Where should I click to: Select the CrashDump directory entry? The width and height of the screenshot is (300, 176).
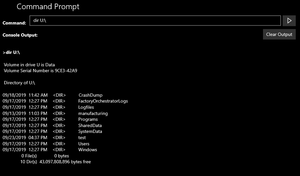(x=90, y=95)
